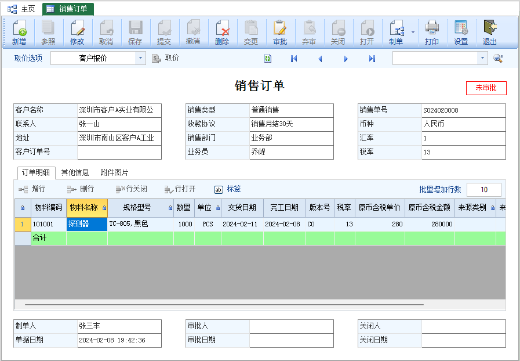Click the 标签 label button
The height and width of the screenshot is (361, 520).
coord(227,189)
